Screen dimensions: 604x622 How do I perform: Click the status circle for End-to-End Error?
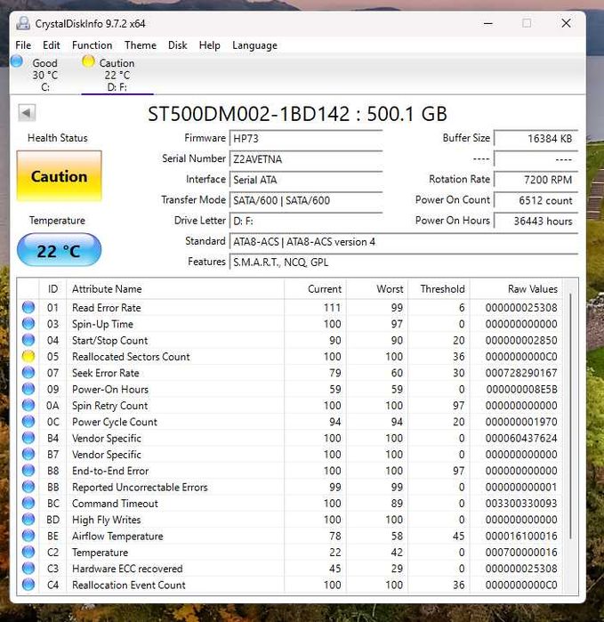(28, 471)
